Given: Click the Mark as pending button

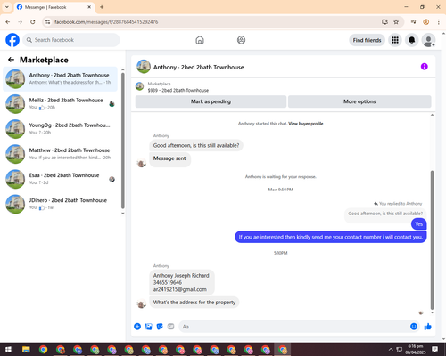Looking at the screenshot, I should point(211,101).
